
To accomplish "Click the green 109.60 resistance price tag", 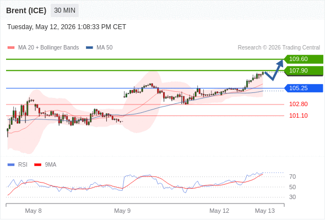I will pyautogui.click(x=304, y=59).
